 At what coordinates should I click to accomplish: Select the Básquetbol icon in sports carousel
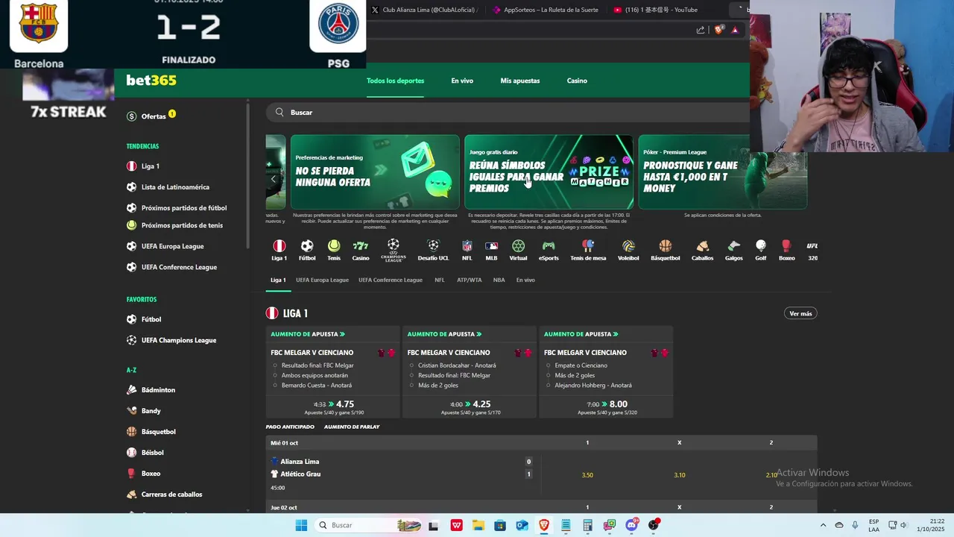point(665,250)
